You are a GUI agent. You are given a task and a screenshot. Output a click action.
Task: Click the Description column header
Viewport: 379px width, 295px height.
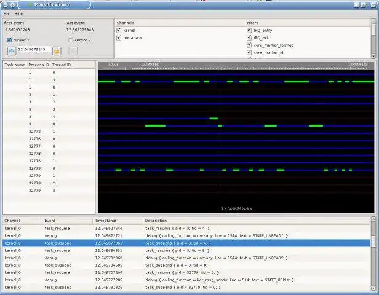(257, 221)
